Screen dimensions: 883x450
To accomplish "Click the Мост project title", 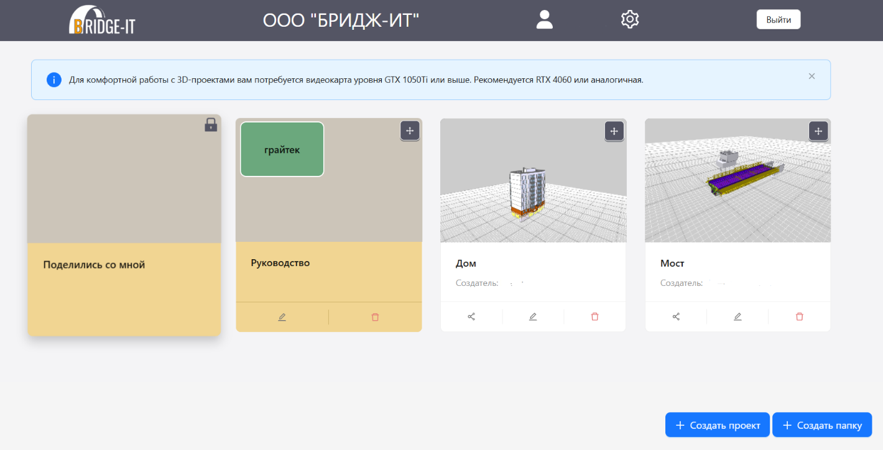I will 672,264.
